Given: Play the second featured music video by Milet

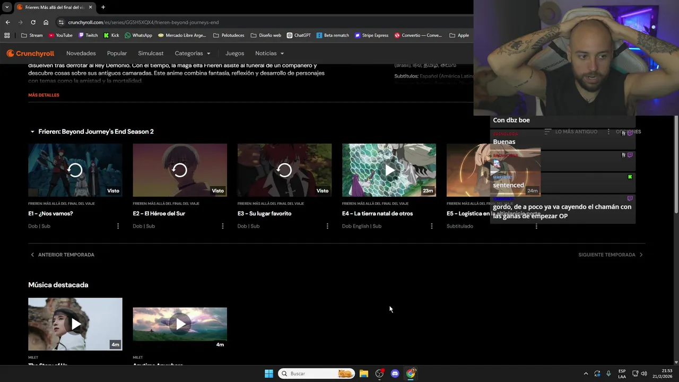Looking at the screenshot, I should (180, 324).
